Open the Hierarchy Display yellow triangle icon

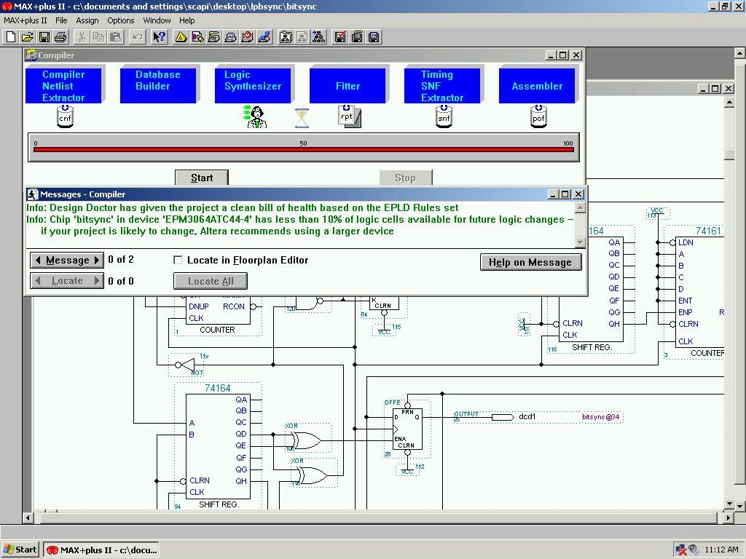point(181,37)
